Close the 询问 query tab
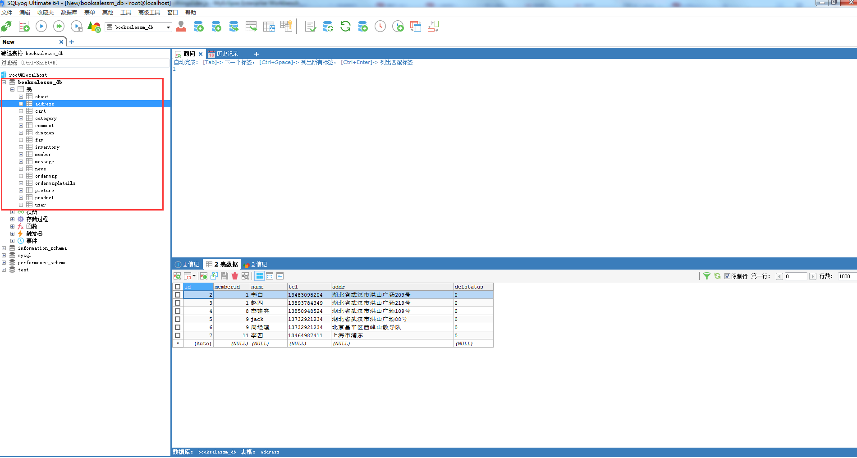The width and height of the screenshot is (857, 458). tap(201, 54)
